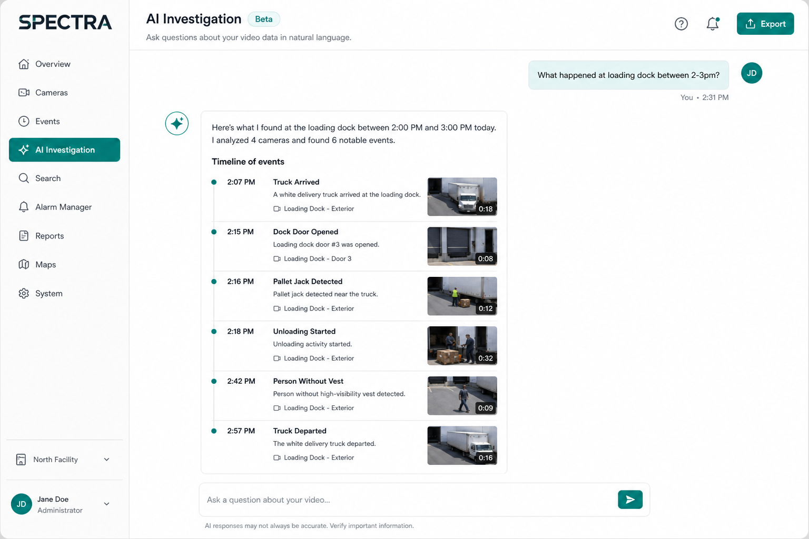
Task: Click the System gear icon
Action: pos(24,293)
